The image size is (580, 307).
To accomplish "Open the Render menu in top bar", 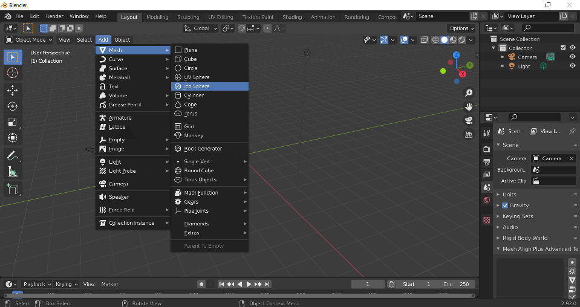I will point(54,16).
